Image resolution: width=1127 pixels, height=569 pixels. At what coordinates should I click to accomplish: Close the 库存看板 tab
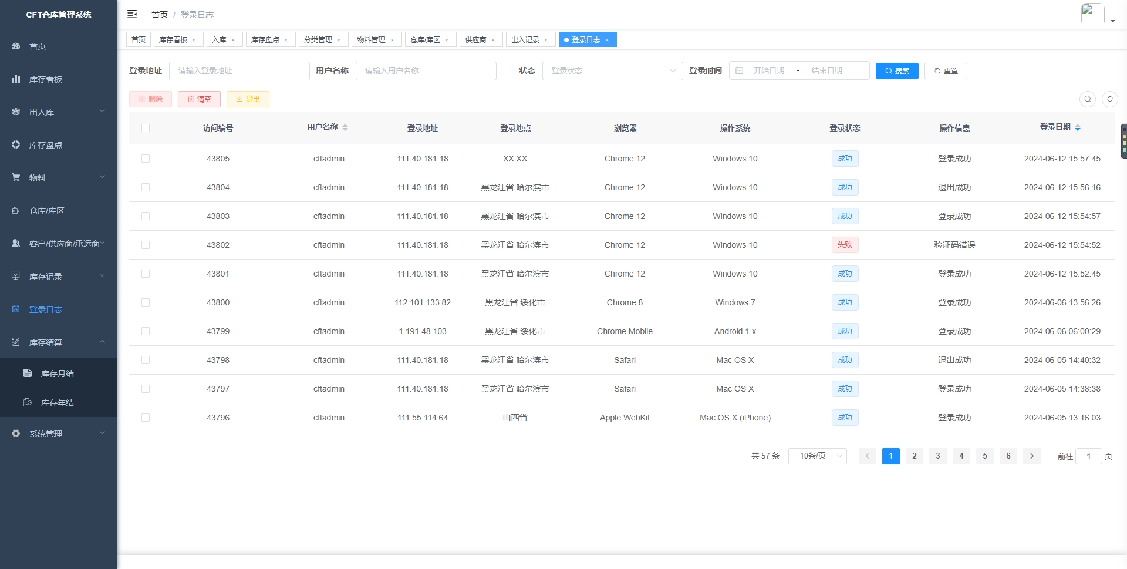click(194, 40)
